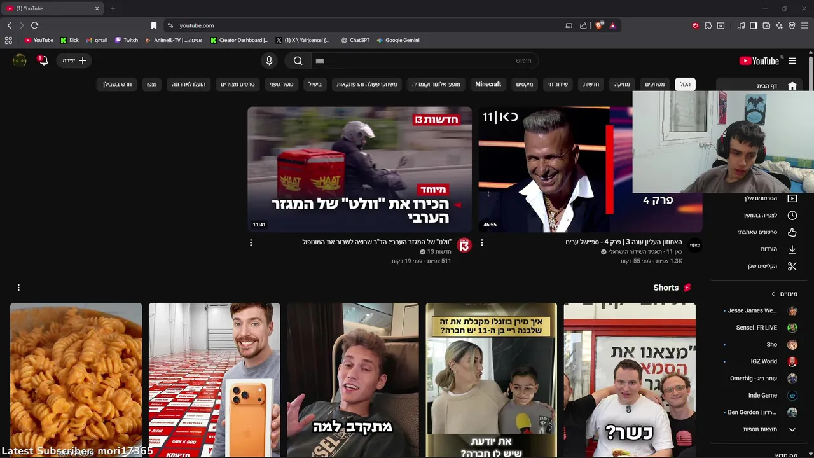Image resolution: width=814 pixels, height=458 pixels.
Task: Open the Haat delivery news video thumbnail
Action: click(359, 169)
